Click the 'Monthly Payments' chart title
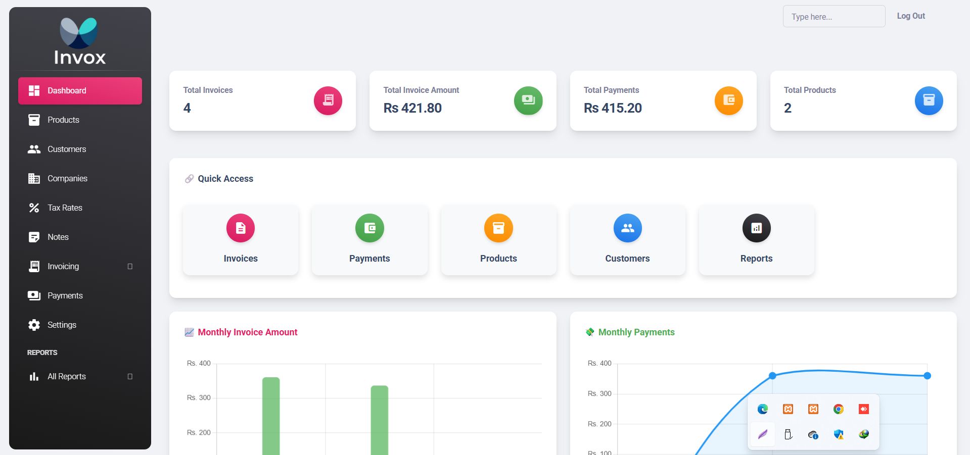The height and width of the screenshot is (455, 970). tap(636, 332)
